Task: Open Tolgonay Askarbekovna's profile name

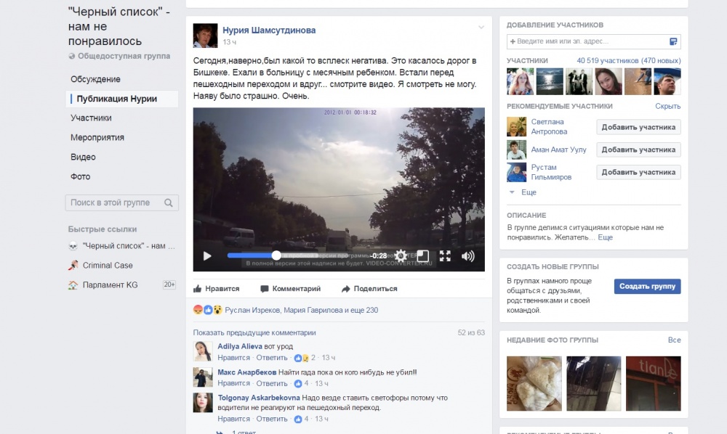Action: pyautogui.click(x=259, y=398)
